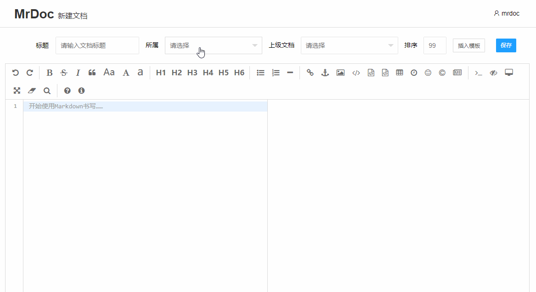Image resolution: width=536 pixels, height=292 pixels.
Task: Insert current datetime using the clock icon
Action: (x=414, y=73)
